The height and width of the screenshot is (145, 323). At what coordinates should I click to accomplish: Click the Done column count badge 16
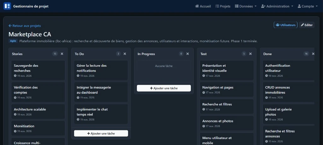306,54
